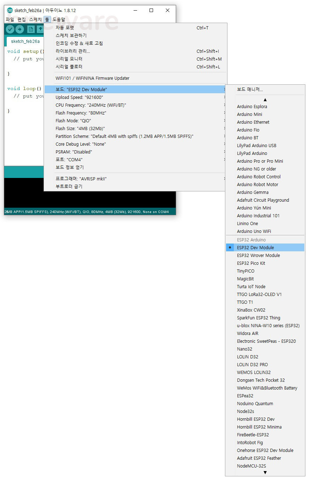Select NodeMCU-32S board

pyautogui.click(x=265, y=466)
